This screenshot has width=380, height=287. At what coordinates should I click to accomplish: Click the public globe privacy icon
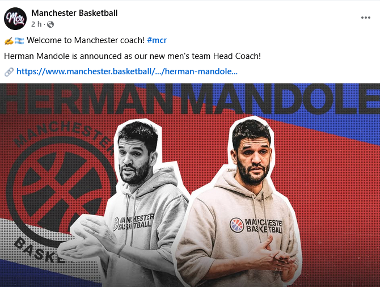(x=50, y=24)
